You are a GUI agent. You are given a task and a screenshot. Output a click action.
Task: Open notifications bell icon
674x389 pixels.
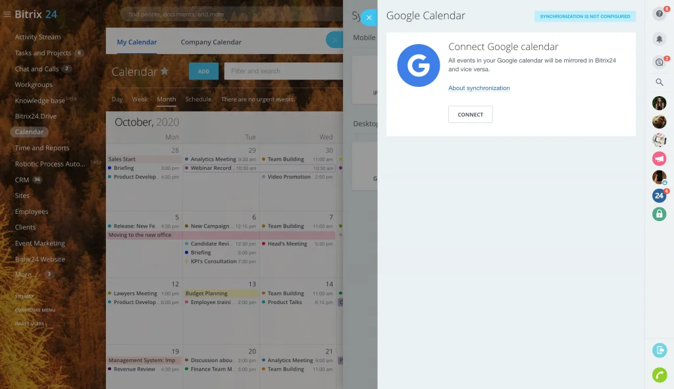pos(659,39)
